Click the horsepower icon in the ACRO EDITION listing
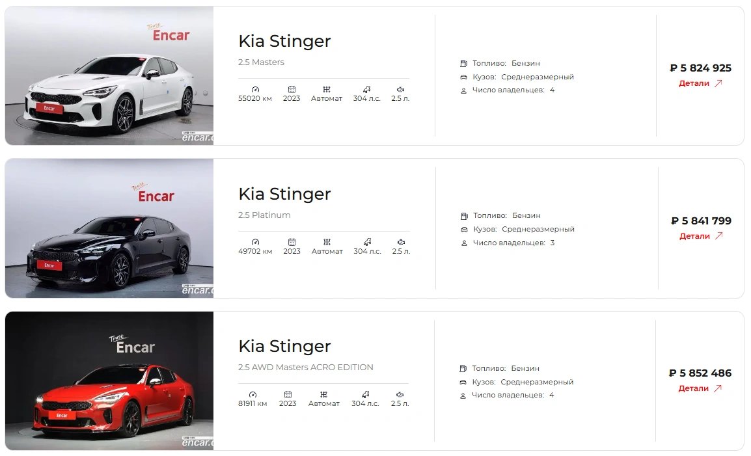The image size is (751, 456). tap(366, 394)
